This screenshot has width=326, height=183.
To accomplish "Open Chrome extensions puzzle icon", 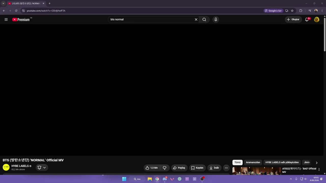I will [301, 11].
